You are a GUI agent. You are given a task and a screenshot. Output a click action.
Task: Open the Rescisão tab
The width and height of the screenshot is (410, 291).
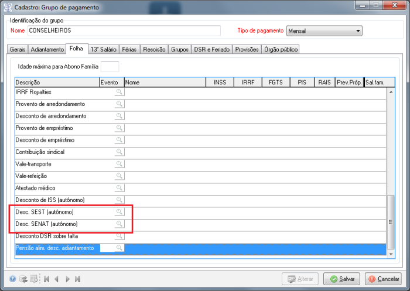(154, 50)
